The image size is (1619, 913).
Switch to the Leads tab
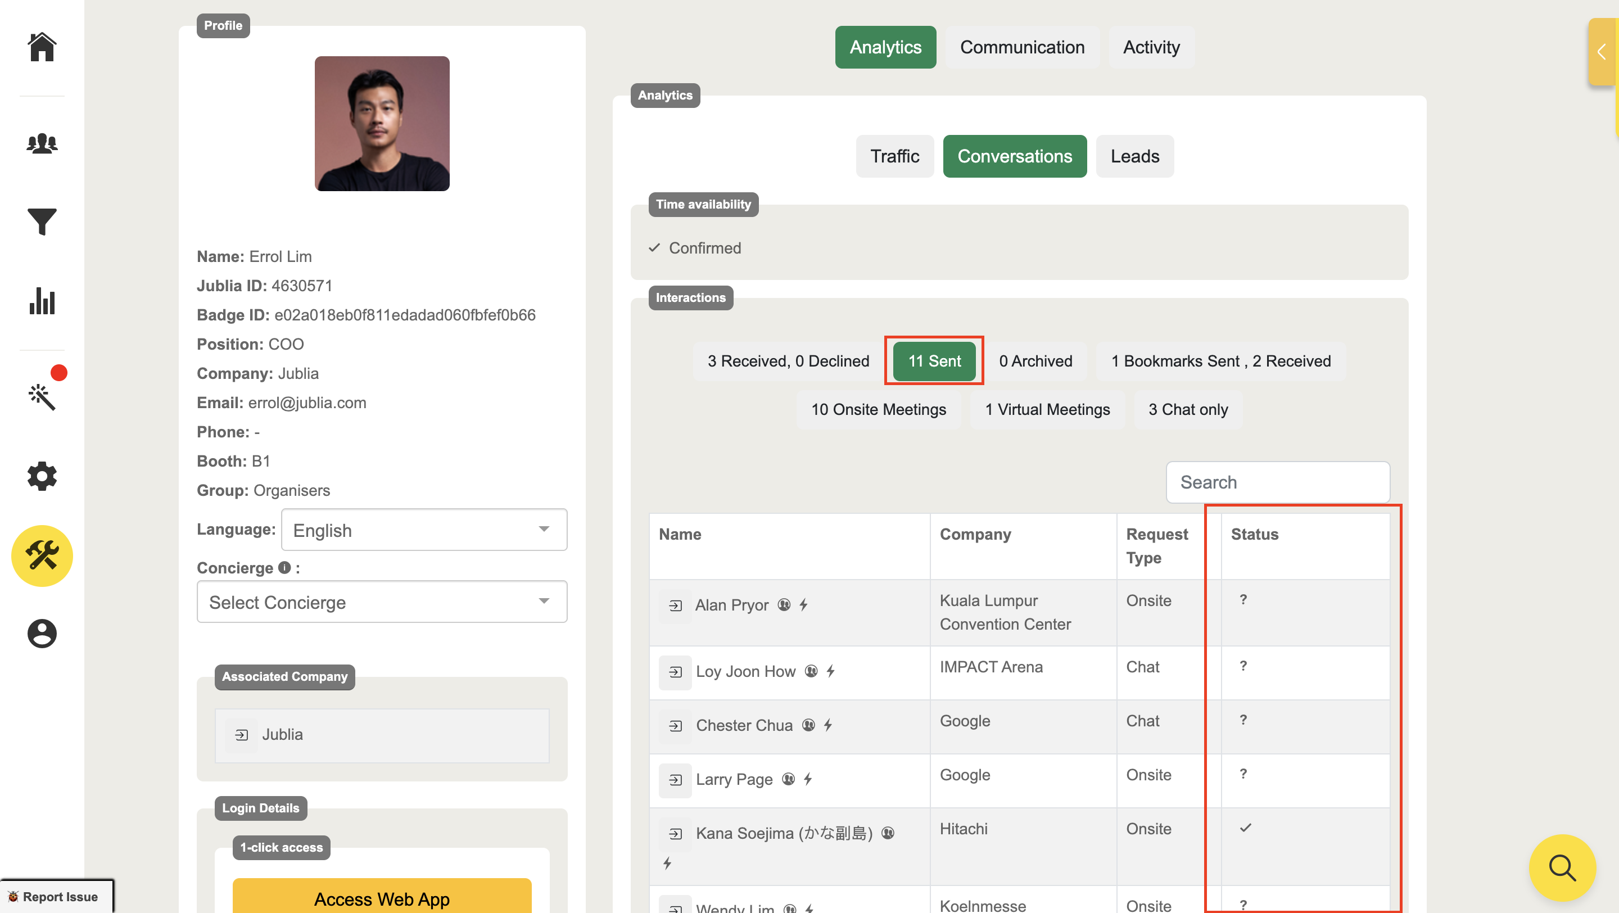coord(1134,156)
